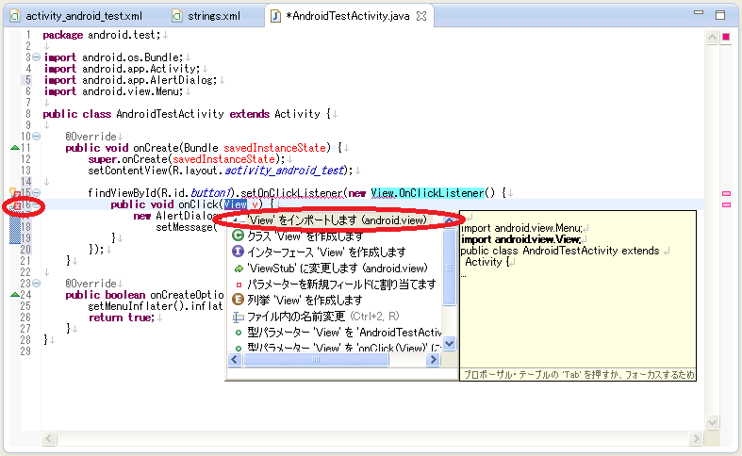The height and width of the screenshot is (456, 742).
Task: Click the override triangle beside line 24
Action: pos(14,294)
